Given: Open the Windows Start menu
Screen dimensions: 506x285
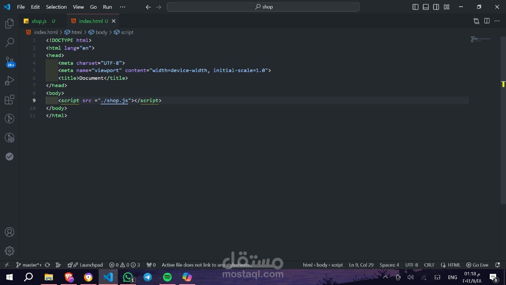Looking at the screenshot, I should [9, 277].
